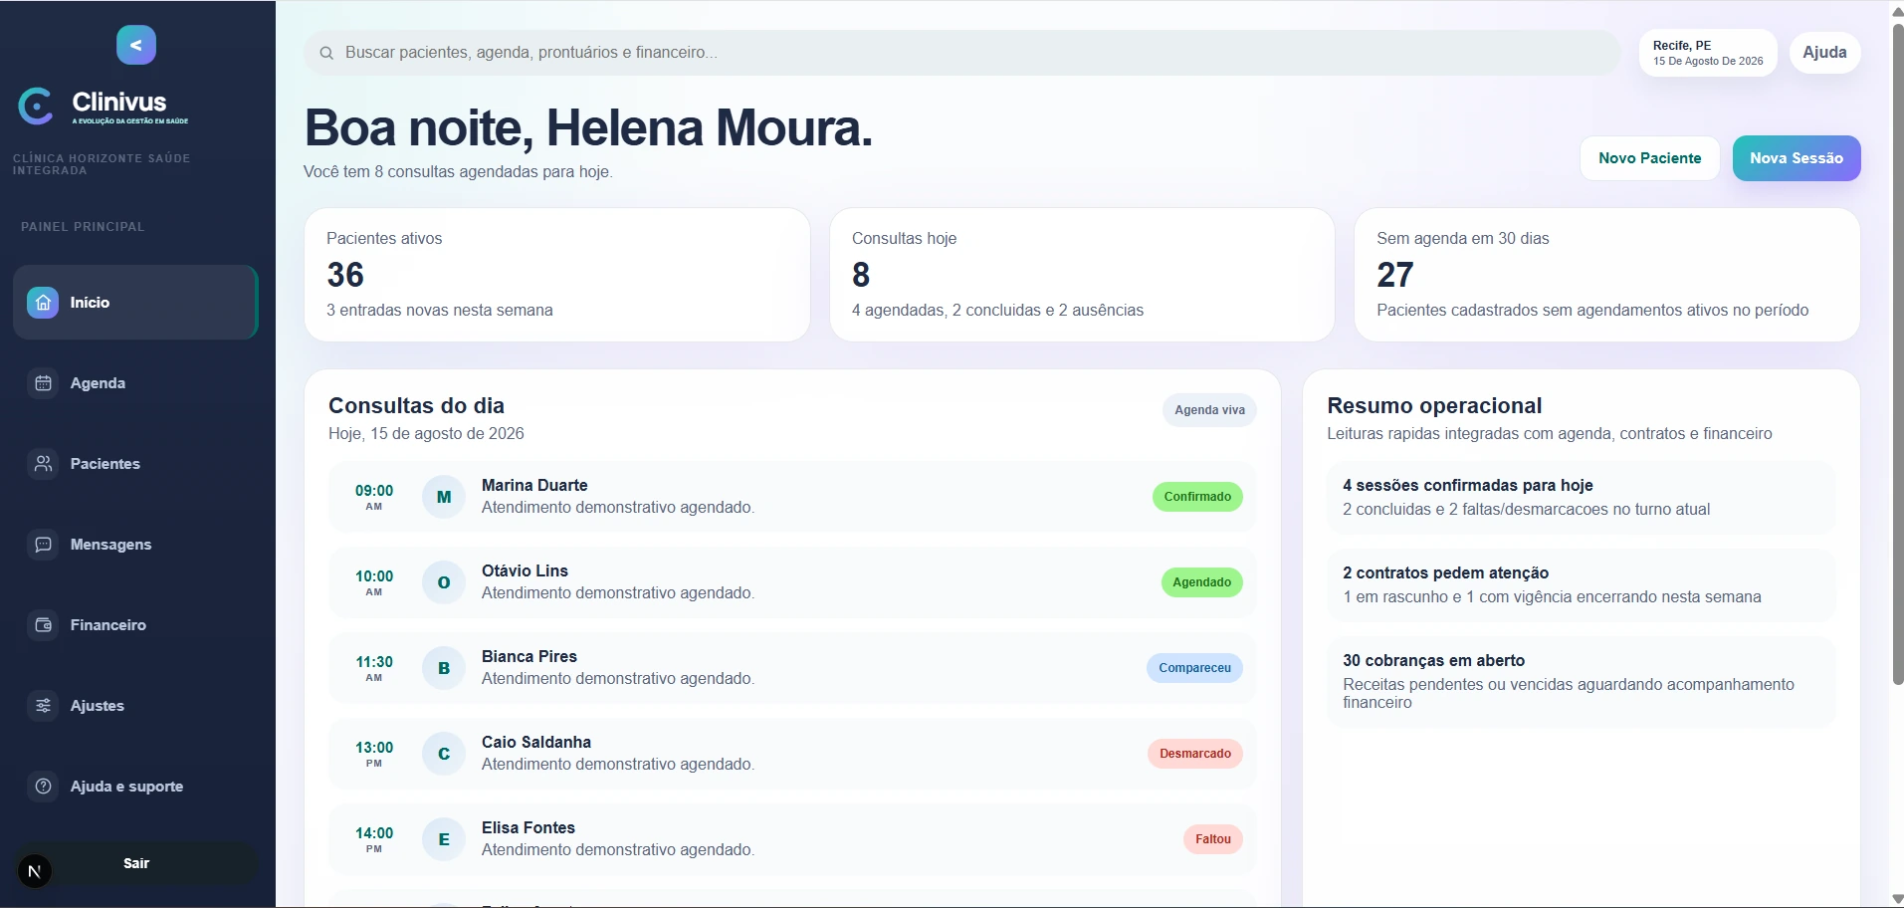Click the 09:00 AM appointment time
The width and height of the screenshot is (1904, 908).
374,497
